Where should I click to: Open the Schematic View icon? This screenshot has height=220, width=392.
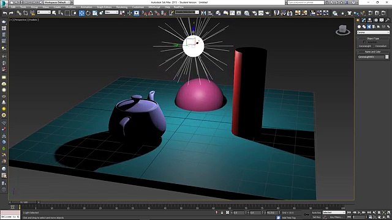pyautogui.click(x=239, y=13)
